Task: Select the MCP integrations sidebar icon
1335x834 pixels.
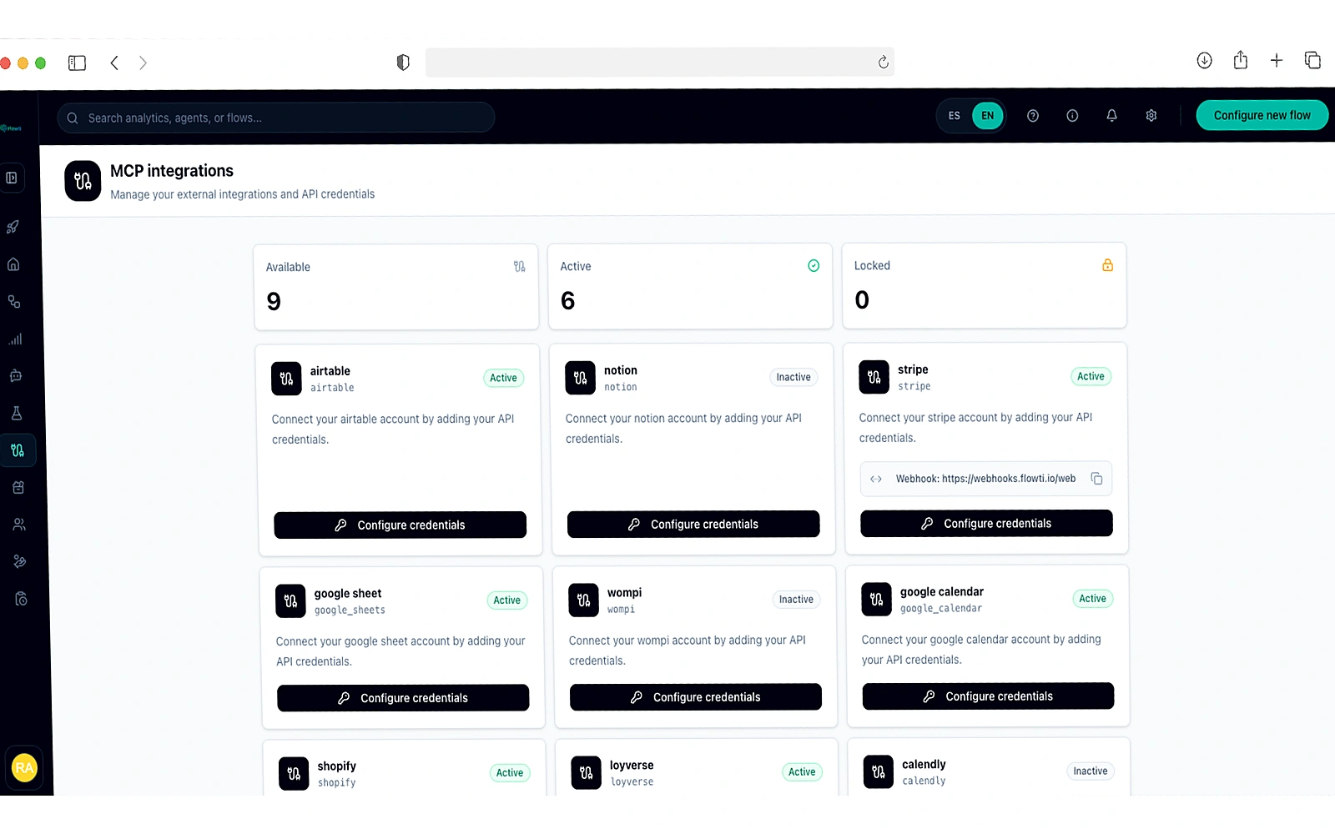Action: (x=18, y=450)
